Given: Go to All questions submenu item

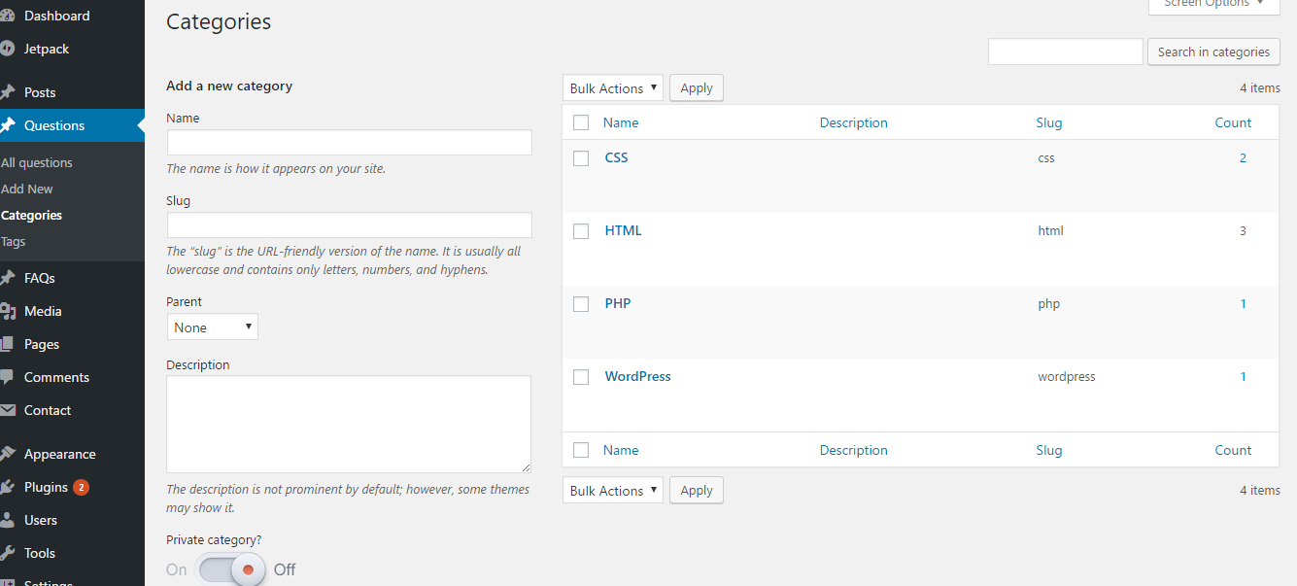Looking at the screenshot, I should tap(37, 162).
